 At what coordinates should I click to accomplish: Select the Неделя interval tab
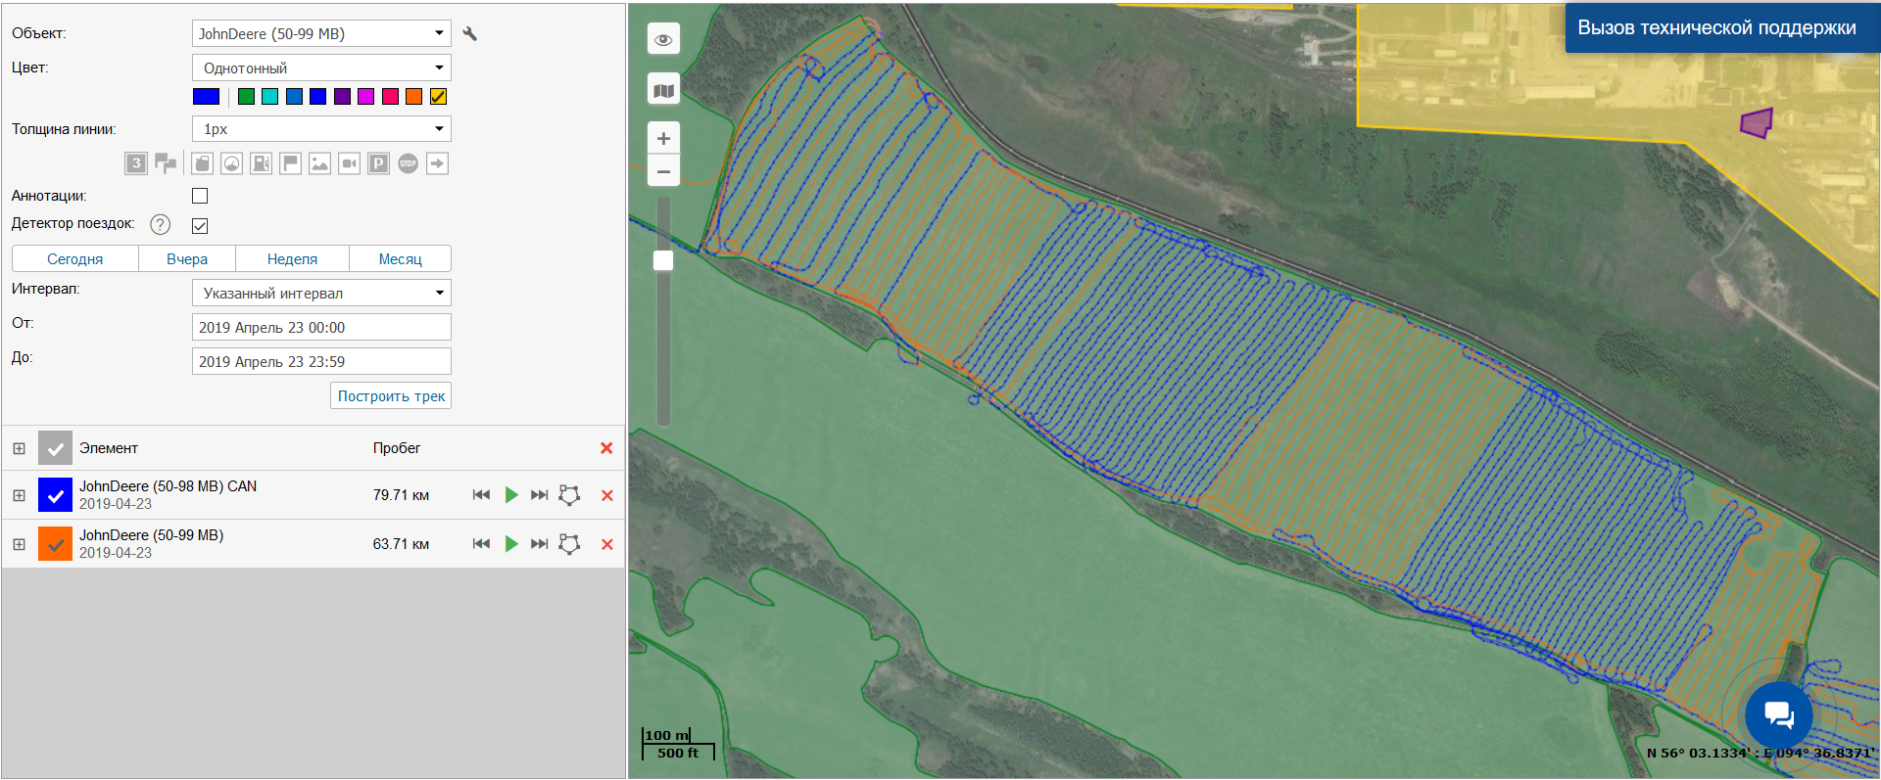(x=292, y=259)
